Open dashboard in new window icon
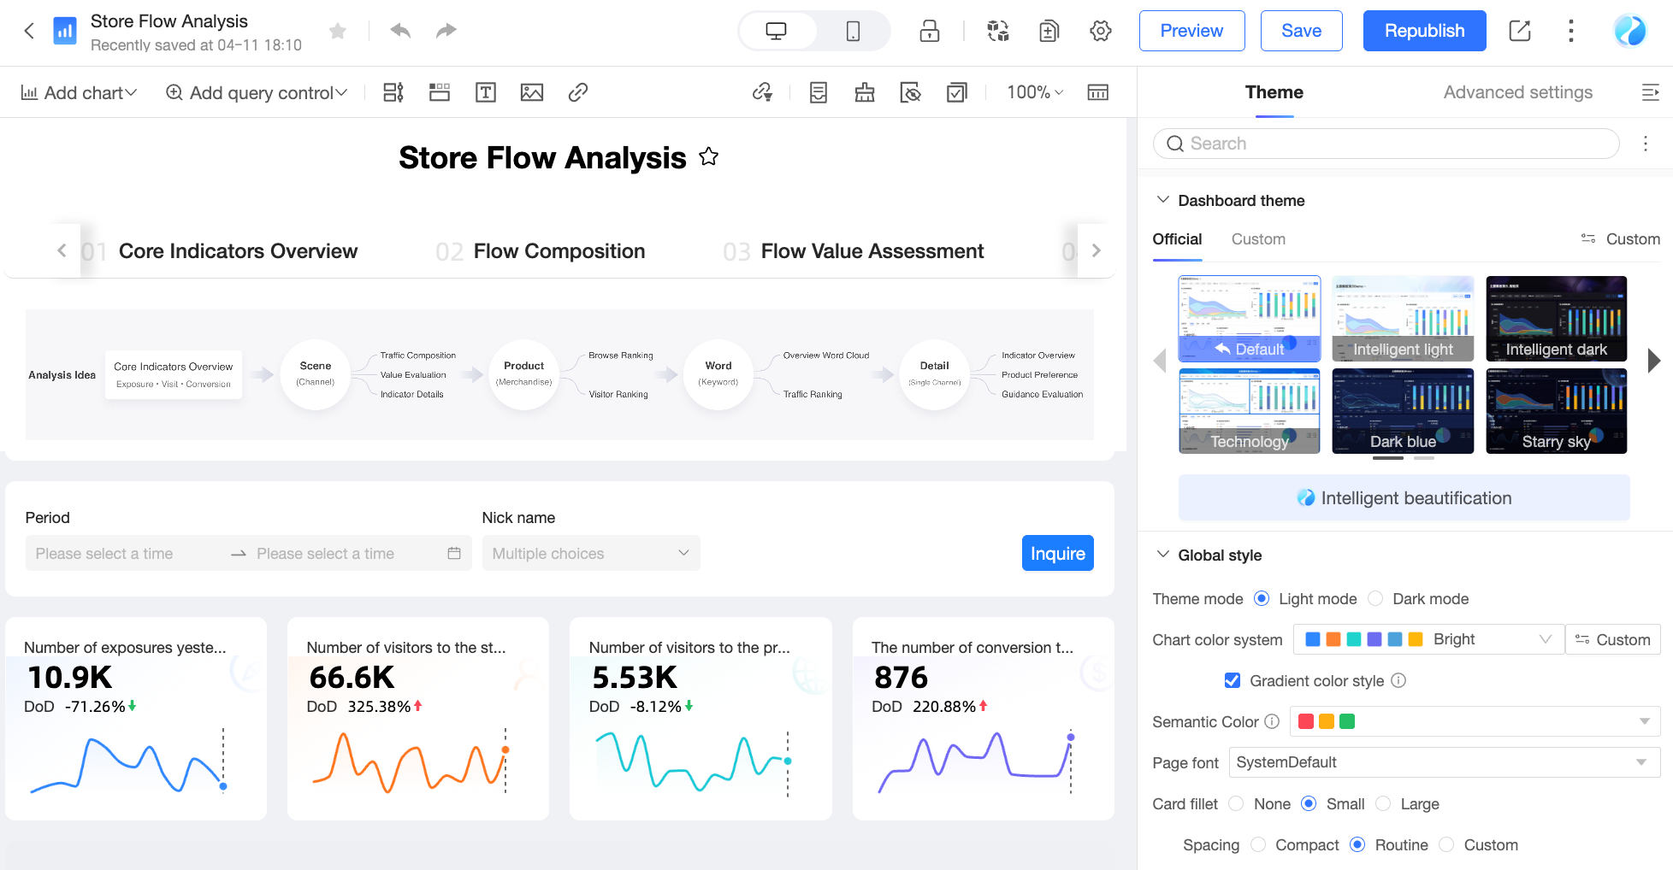 point(1520,32)
